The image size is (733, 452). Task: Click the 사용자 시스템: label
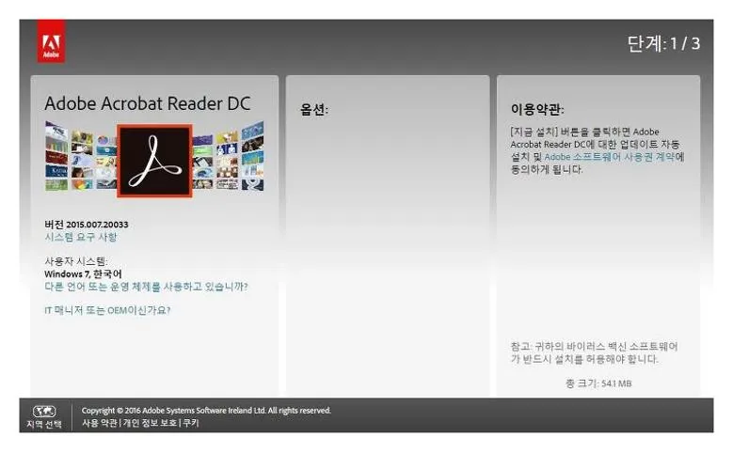[x=75, y=261]
